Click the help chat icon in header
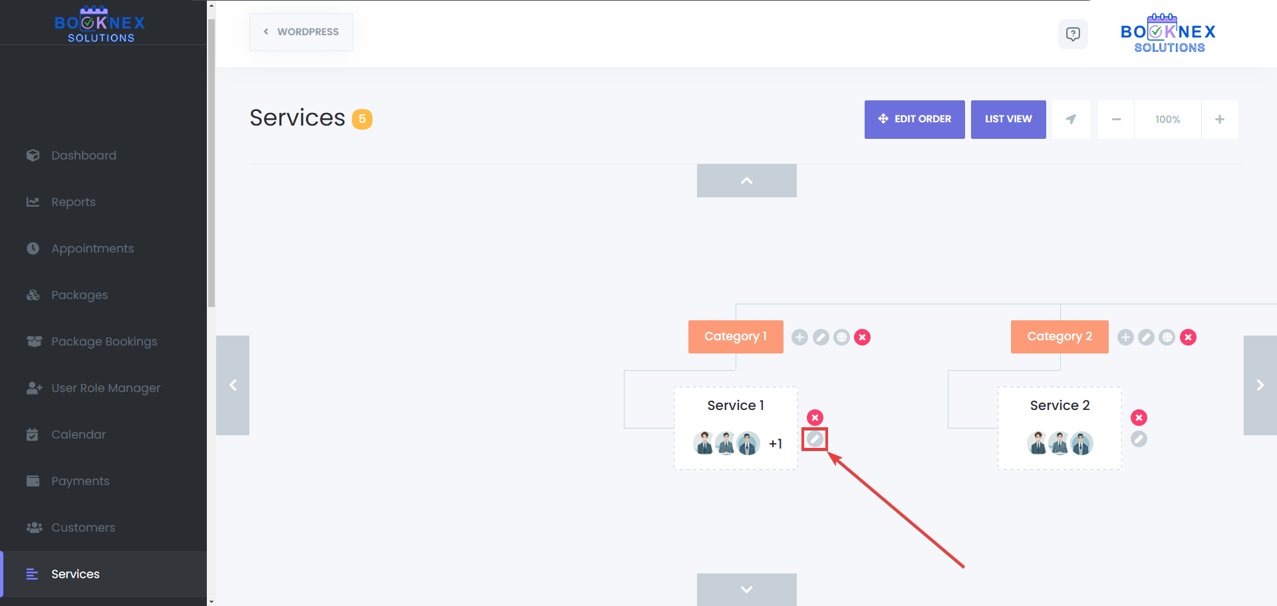The image size is (1277, 606). point(1073,34)
